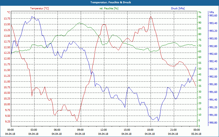This screenshot has width=219, height=137.
Task: Click the 10,00 temperature axis value
Action: tap(7, 104)
